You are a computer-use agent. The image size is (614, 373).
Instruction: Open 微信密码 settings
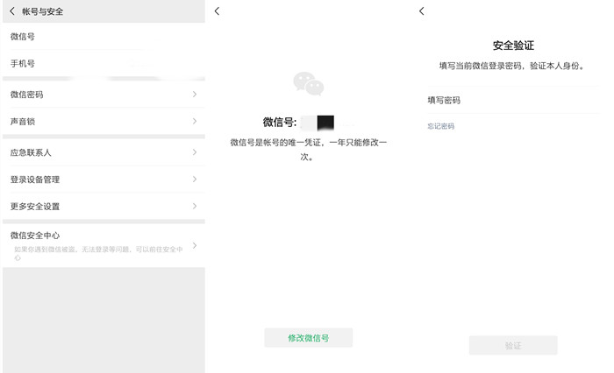(x=104, y=95)
